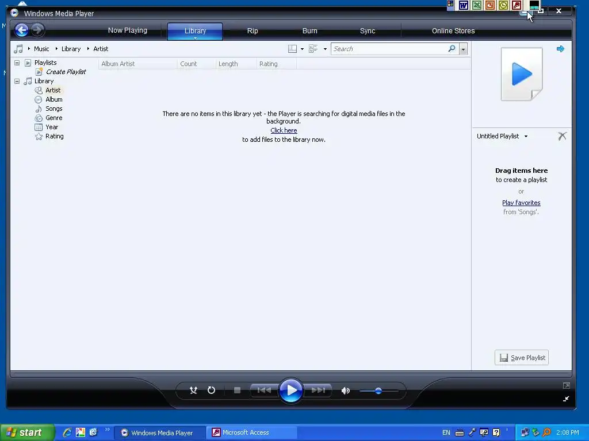Click the full screen view icon

click(567, 385)
